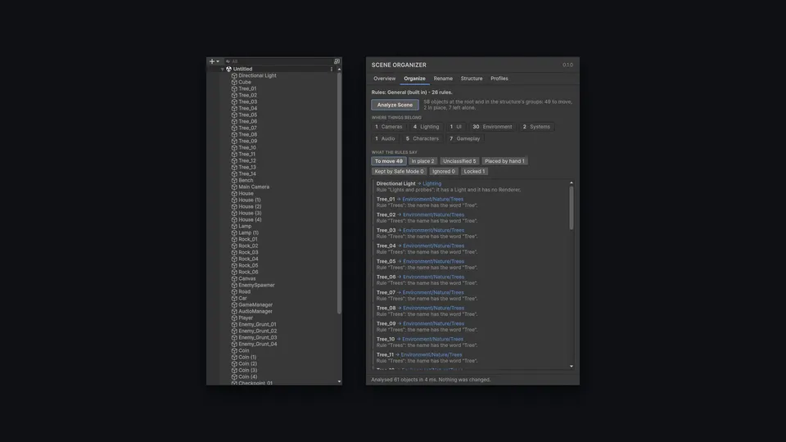Toggle the Placed by hand 1 filter

tap(505, 161)
